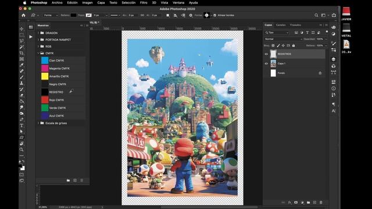Expand the RGB swatch folder

(38, 46)
